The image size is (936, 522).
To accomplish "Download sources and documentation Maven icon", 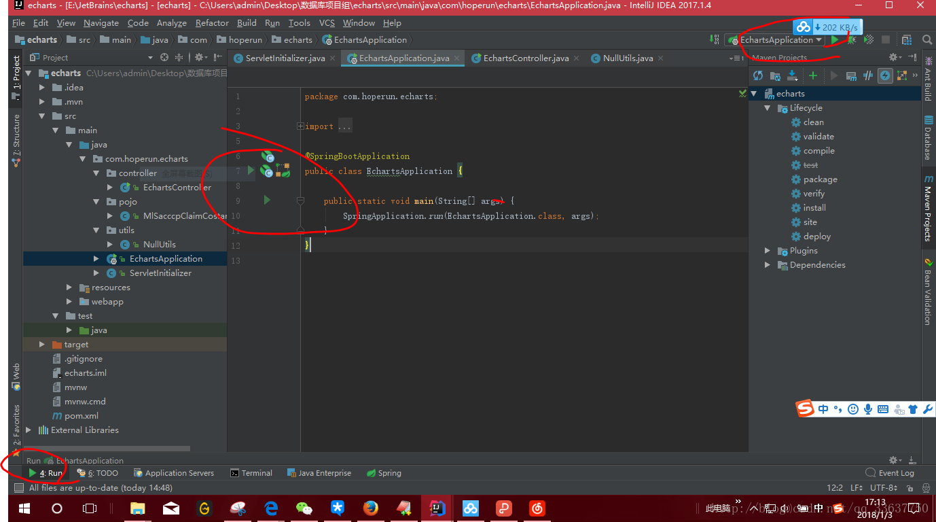I will coord(792,75).
